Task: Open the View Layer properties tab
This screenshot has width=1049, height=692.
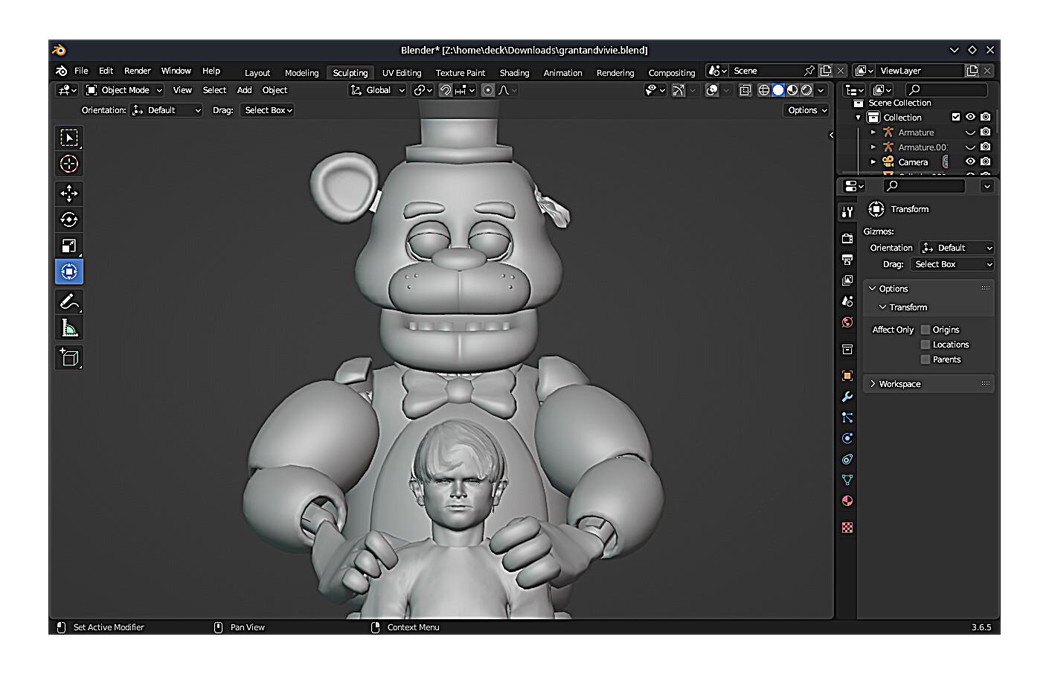Action: point(847,281)
